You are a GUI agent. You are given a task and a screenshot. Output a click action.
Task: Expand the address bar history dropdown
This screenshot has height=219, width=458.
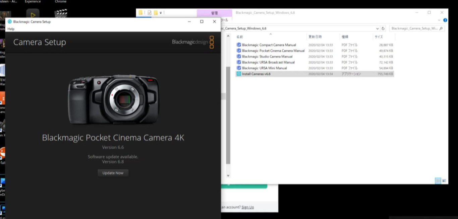pyautogui.click(x=378, y=28)
